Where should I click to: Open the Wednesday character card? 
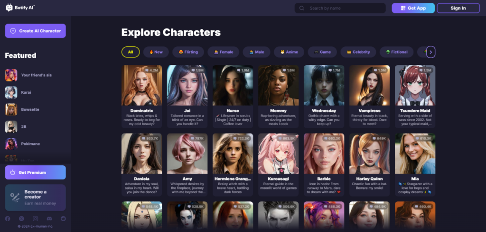324,97
